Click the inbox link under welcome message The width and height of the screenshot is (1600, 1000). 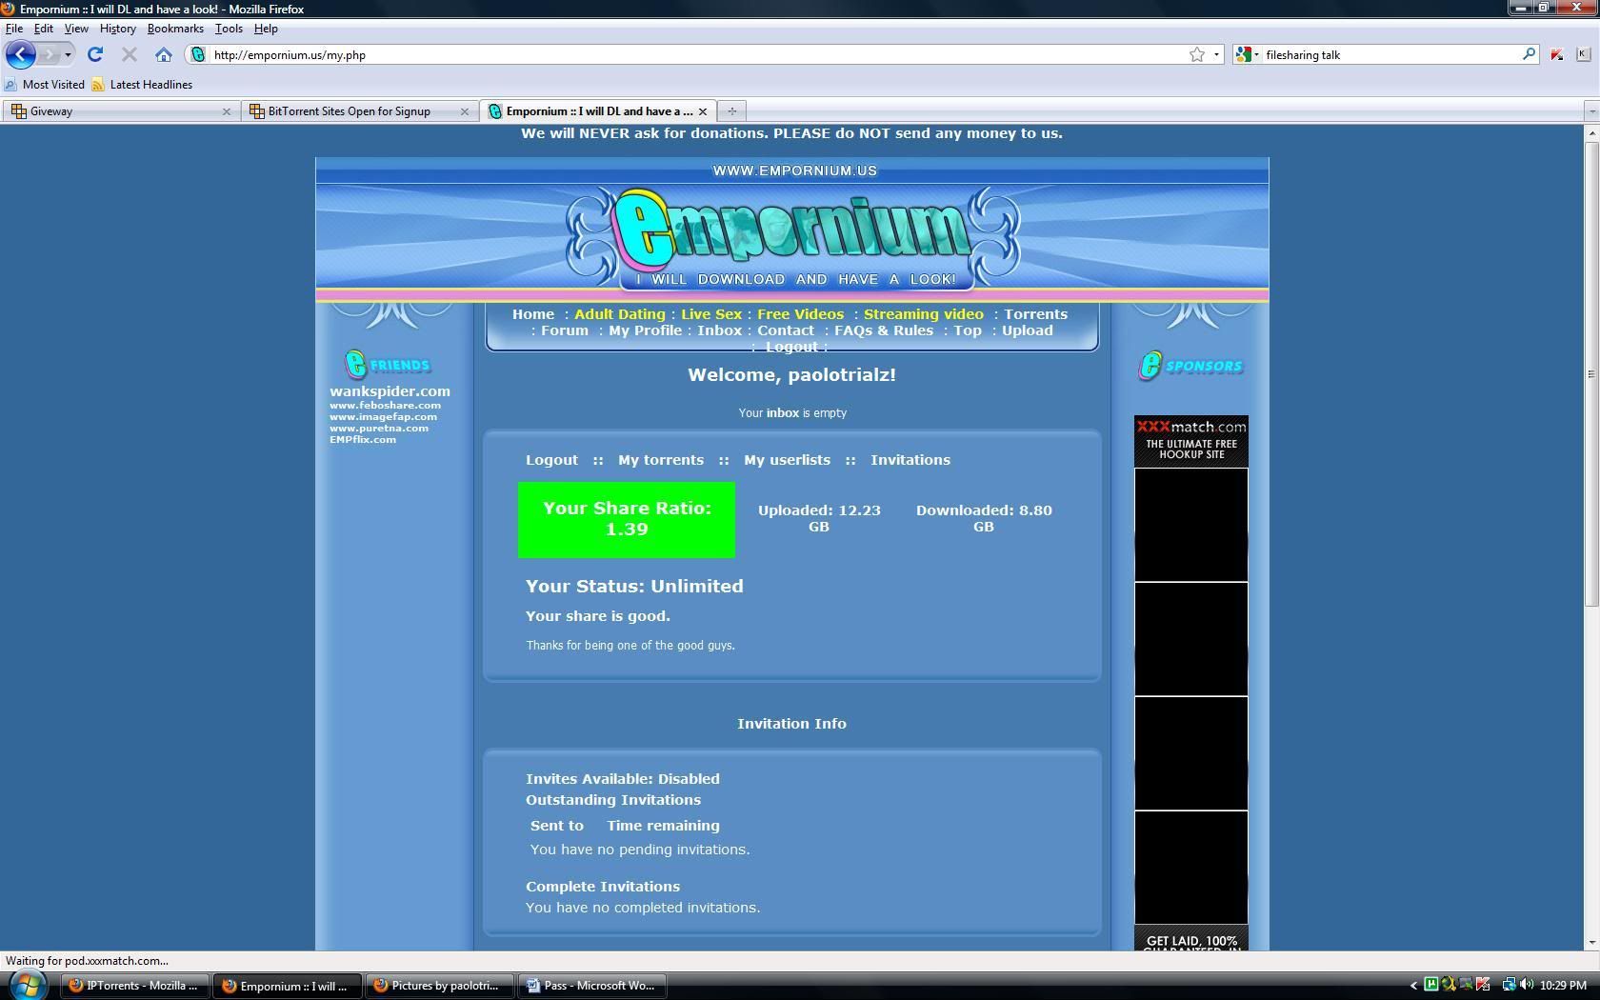pos(783,413)
